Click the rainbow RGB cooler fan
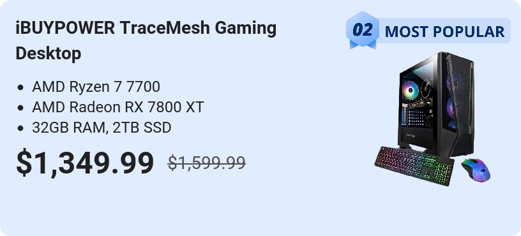This screenshot has width=521, height=236. [411, 89]
